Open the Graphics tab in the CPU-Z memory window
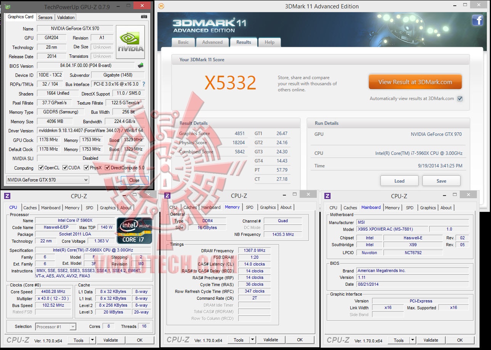The image size is (491, 350). [x=268, y=208]
